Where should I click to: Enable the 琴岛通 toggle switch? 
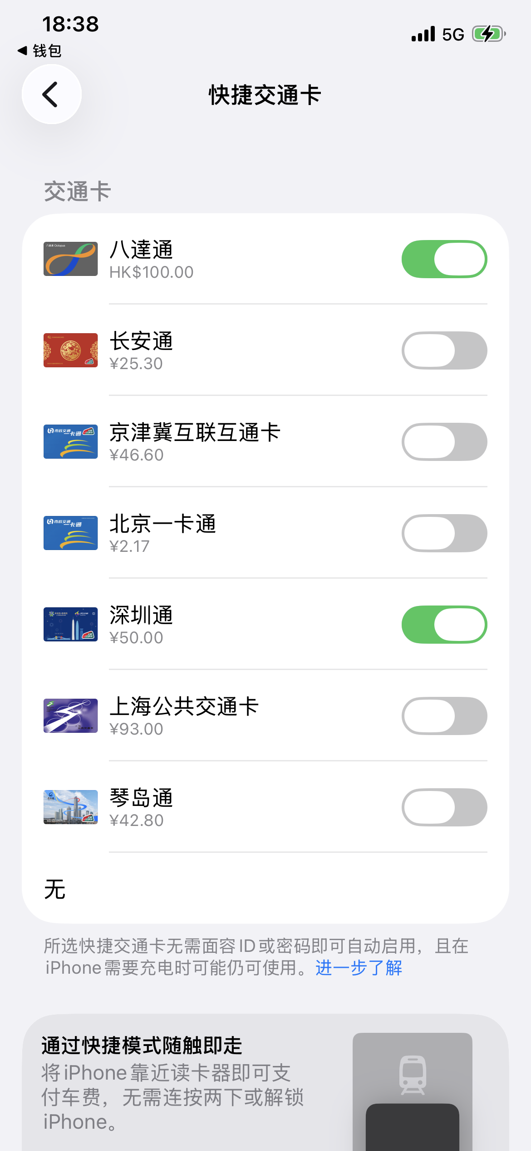[444, 807]
